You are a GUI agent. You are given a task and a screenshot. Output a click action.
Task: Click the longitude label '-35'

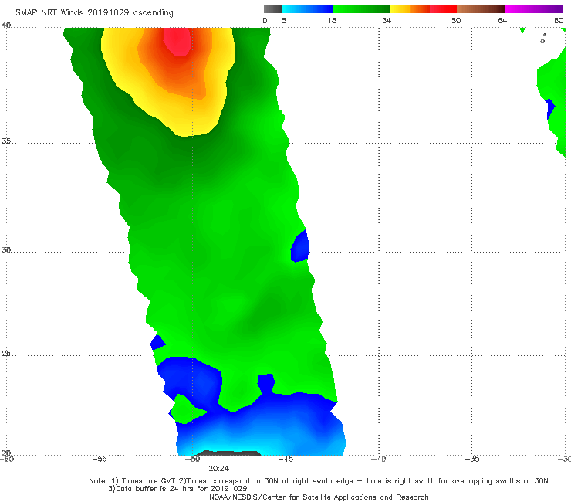[471, 459]
